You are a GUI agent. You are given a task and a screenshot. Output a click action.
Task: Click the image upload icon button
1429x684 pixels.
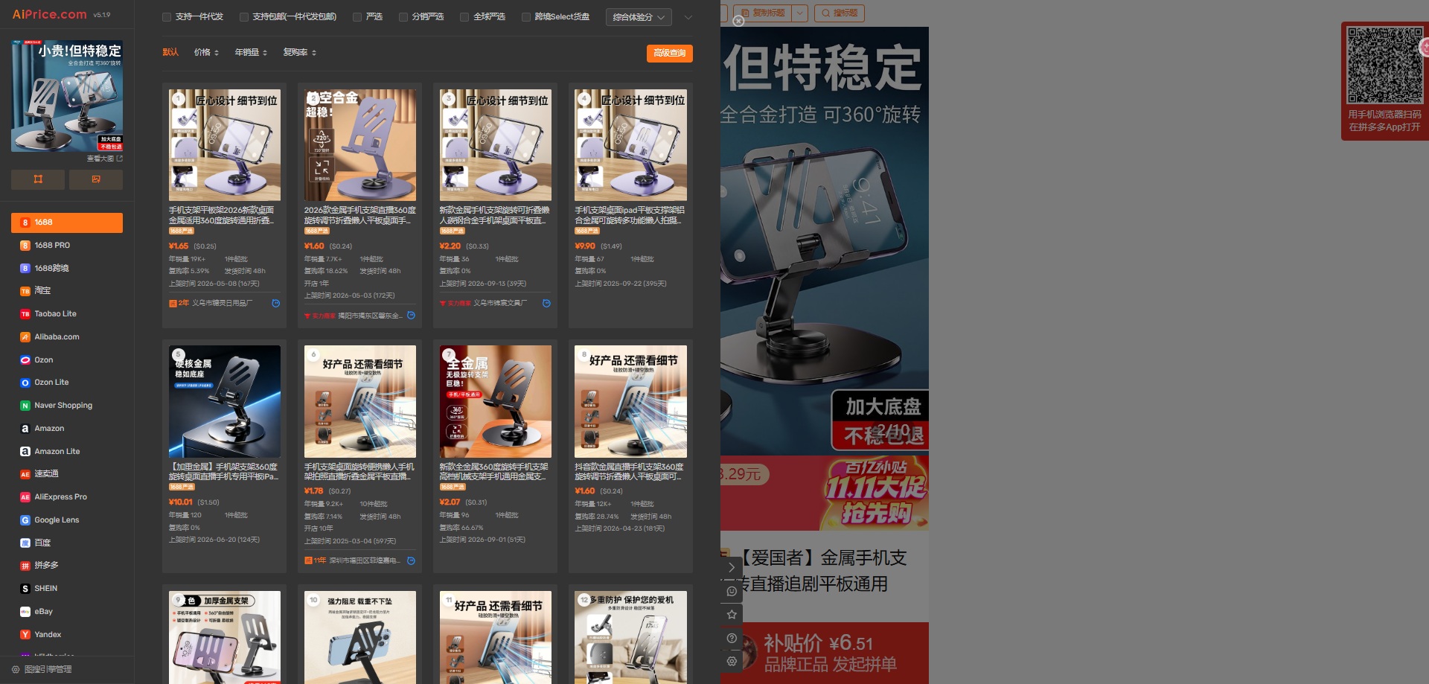[96, 179]
